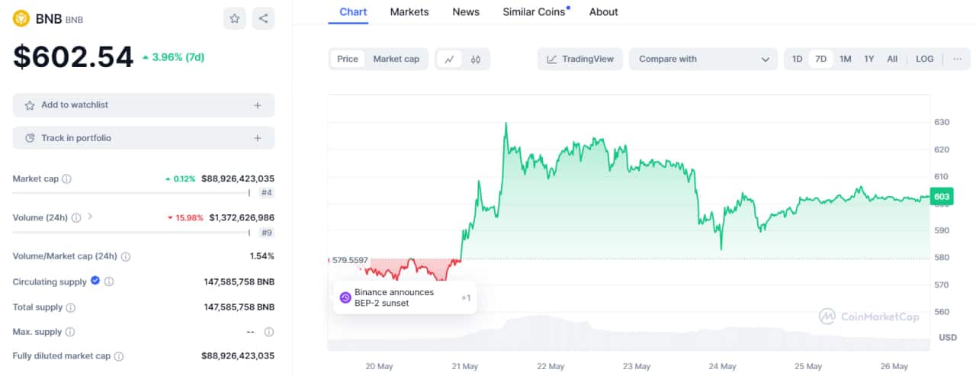Expand the Volume (24h) chevron
Image resolution: width=976 pixels, height=376 pixels.
pyautogui.click(x=90, y=217)
